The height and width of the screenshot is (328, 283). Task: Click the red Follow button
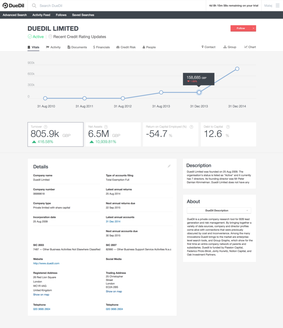click(240, 28)
